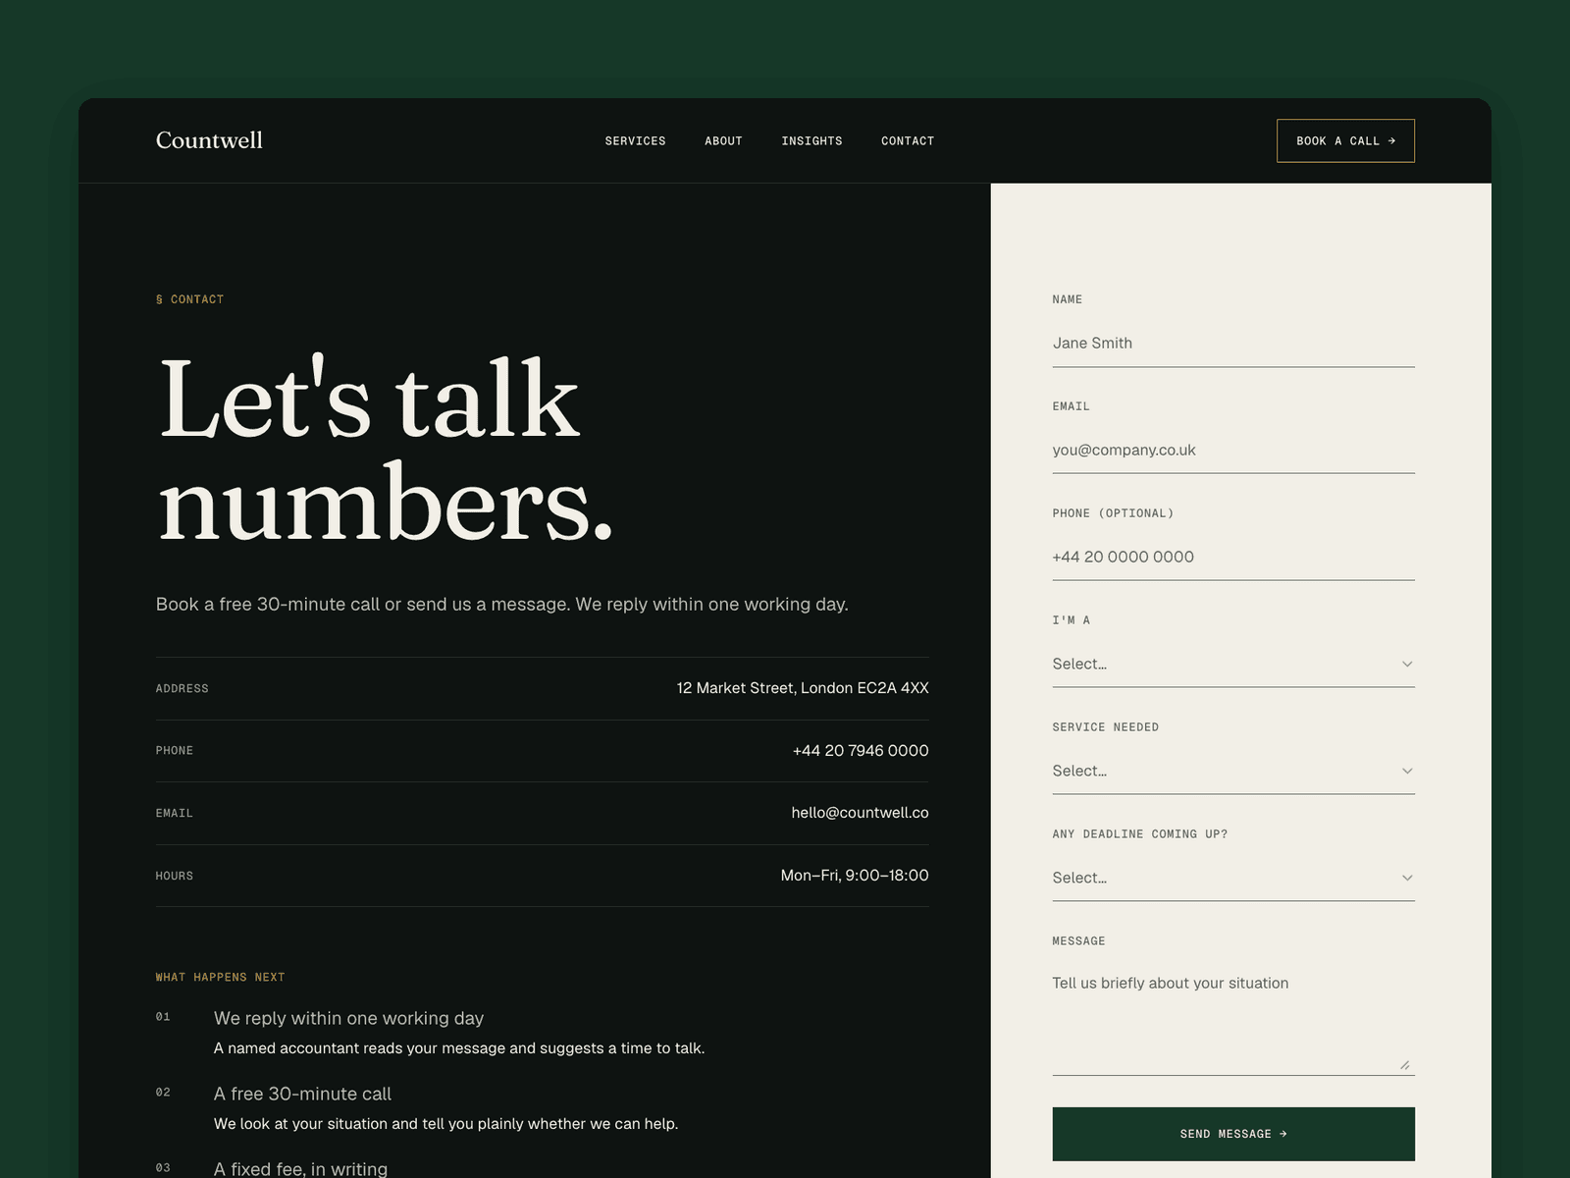Click the "A free 30-minute call" step
This screenshot has height=1178, width=1570.
[x=302, y=1094]
